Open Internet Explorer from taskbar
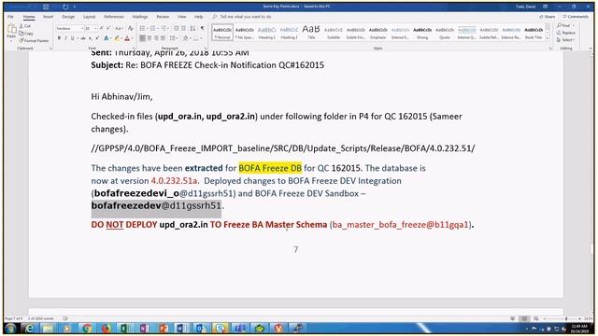Screen dimensions: 598x336 (x=29, y=328)
